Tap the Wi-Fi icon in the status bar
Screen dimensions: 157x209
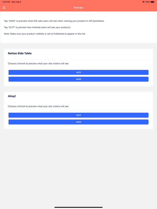coord(143,2)
